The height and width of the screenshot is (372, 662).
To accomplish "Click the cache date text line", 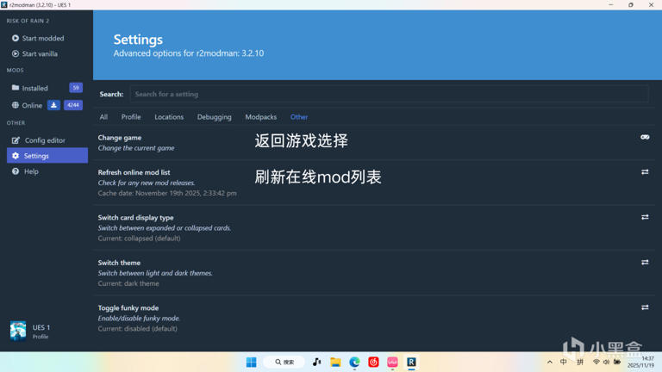I will click(x=167, y=193).
